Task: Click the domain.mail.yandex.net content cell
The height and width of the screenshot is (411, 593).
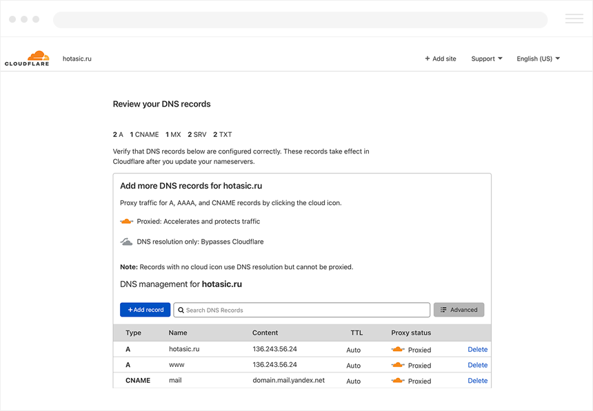Action: 288,380
